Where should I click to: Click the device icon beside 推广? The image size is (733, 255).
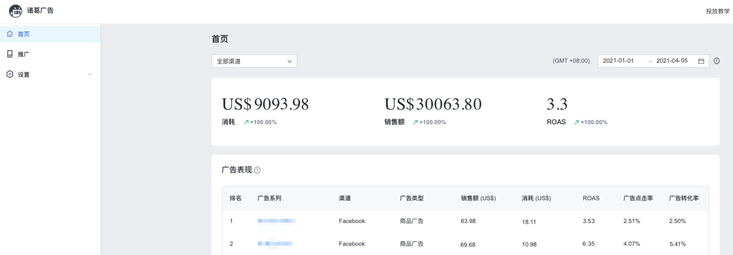[9, 54]
